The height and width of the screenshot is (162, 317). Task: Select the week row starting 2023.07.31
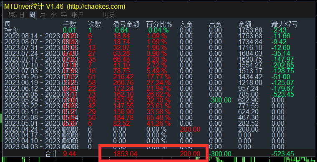(158, 47)
